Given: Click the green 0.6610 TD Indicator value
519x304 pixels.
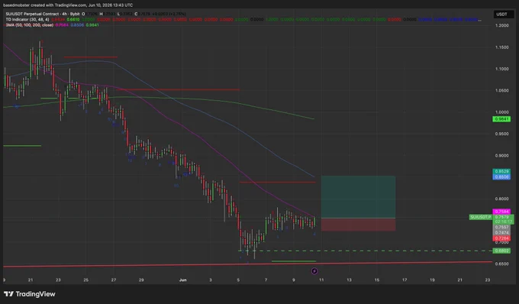Looking at the screenshot, I should tap(73, 20).
